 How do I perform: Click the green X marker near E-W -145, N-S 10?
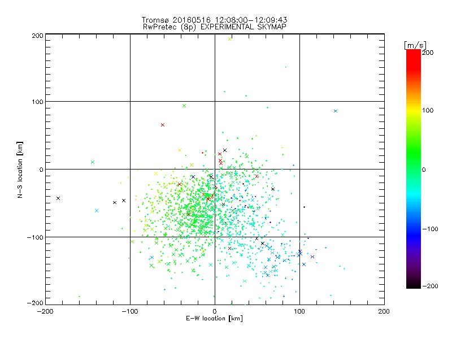(93, 162)
